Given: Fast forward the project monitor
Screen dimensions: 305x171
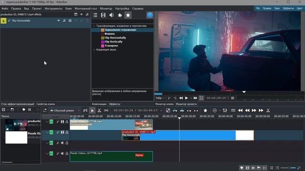Looking at the screenshot, I should pos(195,98).
